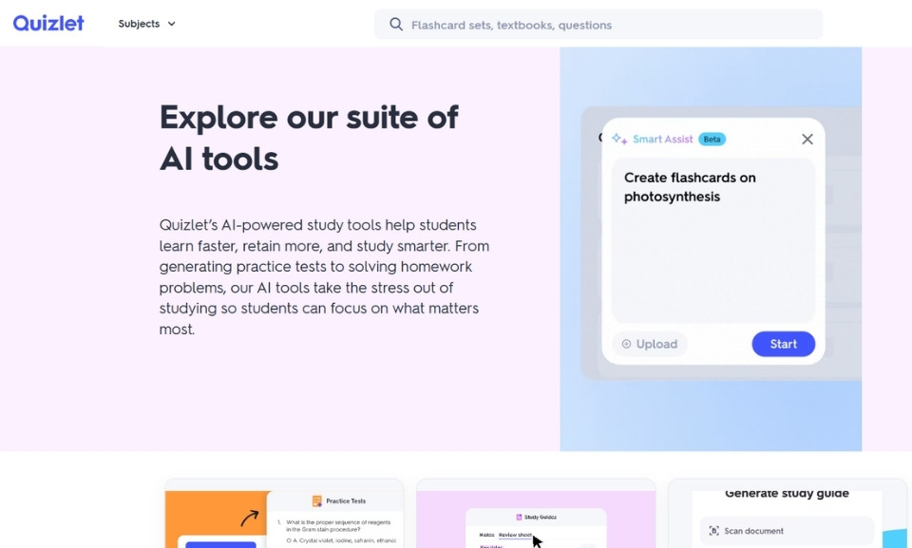Click the Practice Tests orange icon
This screenshot has height=548, width=912.
click(x=317, y=501)
